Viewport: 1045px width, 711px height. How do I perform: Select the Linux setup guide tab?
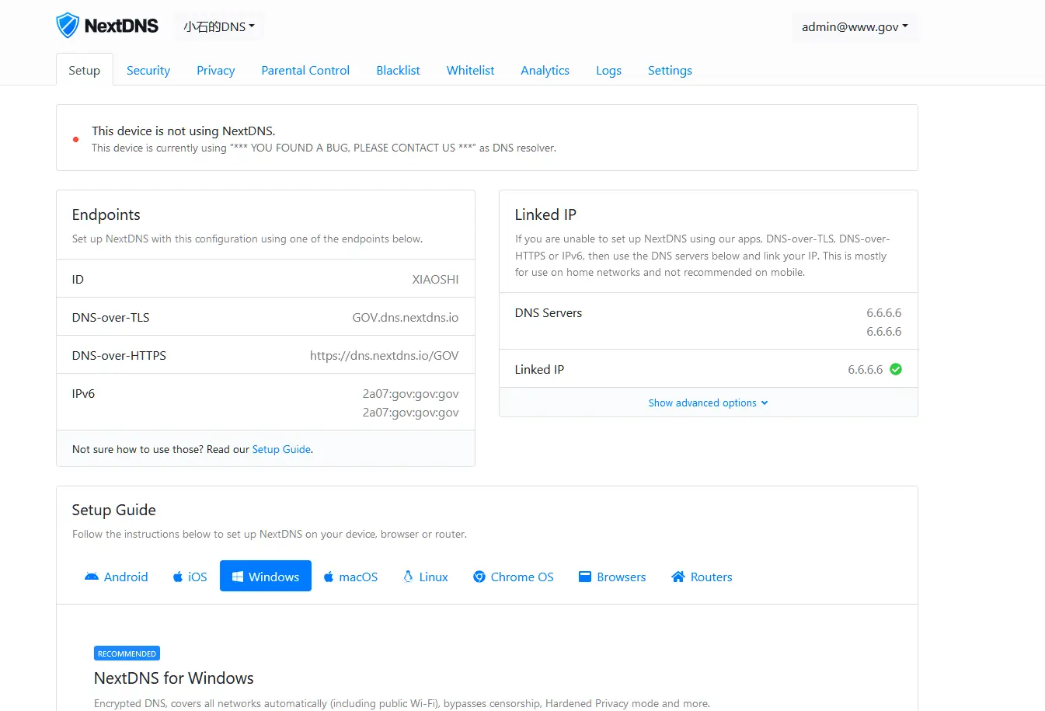[425, 577]
